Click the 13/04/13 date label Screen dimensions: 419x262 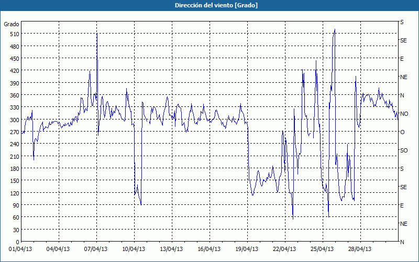point(171,249)
